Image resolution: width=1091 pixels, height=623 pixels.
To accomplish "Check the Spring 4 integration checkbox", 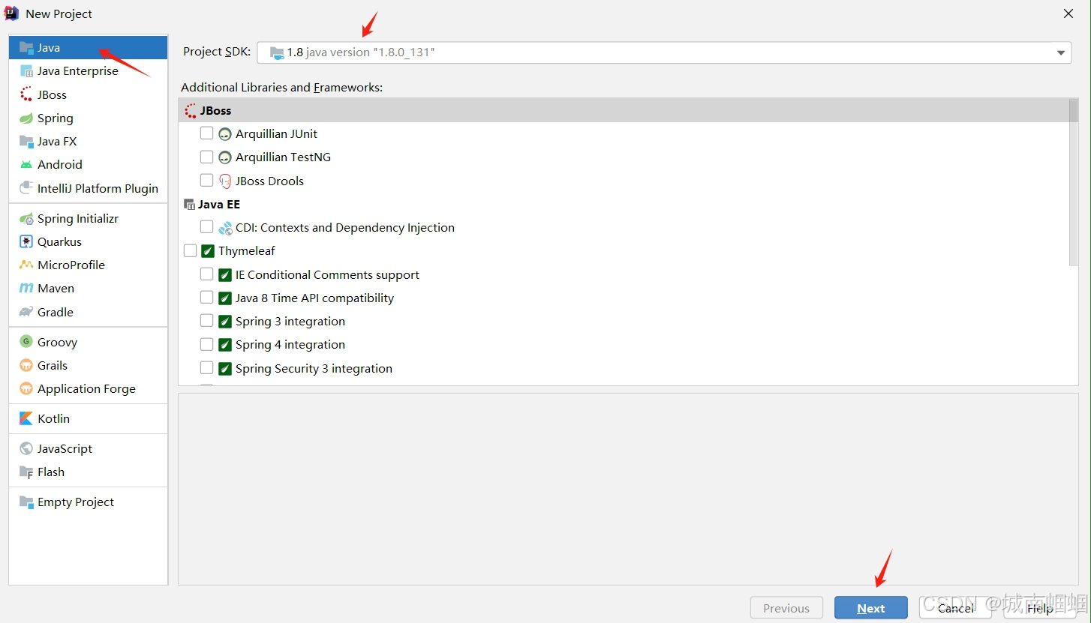I will (x=207, y=345).
